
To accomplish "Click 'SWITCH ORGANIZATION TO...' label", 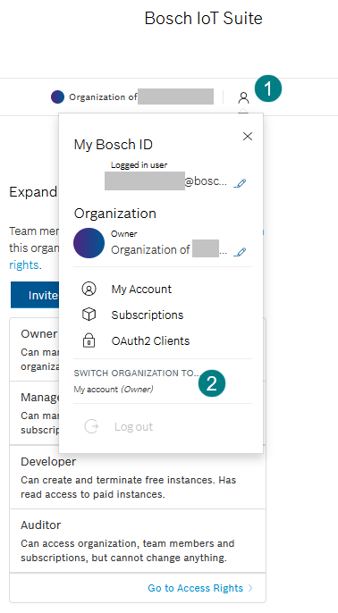I will tap(137, 373).
